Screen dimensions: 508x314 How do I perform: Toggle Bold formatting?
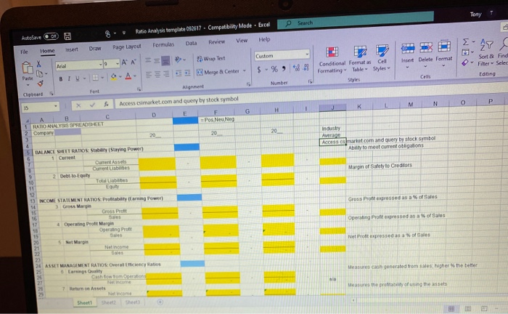60,79
